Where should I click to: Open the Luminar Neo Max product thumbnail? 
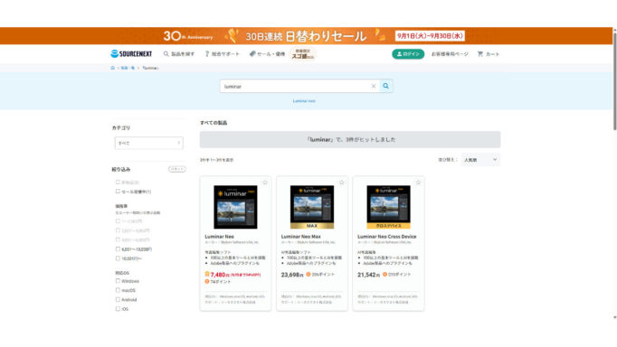tap(312, 207)
